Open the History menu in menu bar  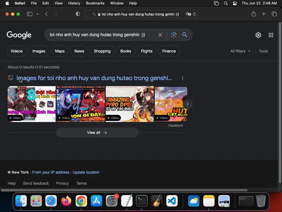pyautogui.click(x=74, y=3)
